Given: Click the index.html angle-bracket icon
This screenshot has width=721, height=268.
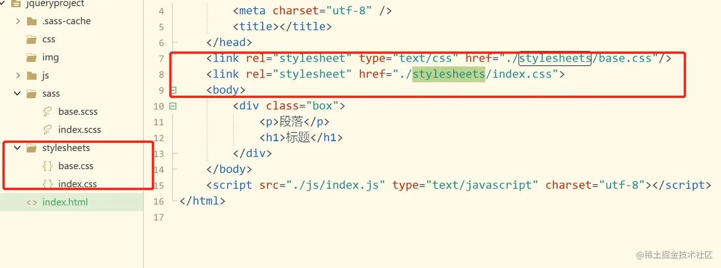Looking at the screenshot, I should click(32, 202).
